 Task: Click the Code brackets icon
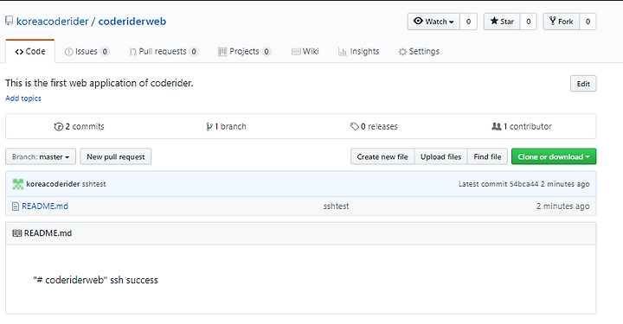coord(19,52)
